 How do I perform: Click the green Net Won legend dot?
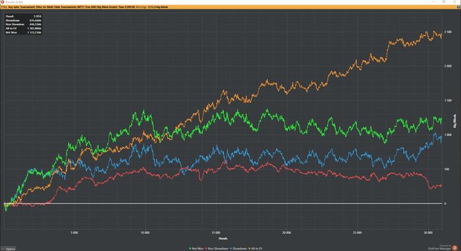(190, 248)
